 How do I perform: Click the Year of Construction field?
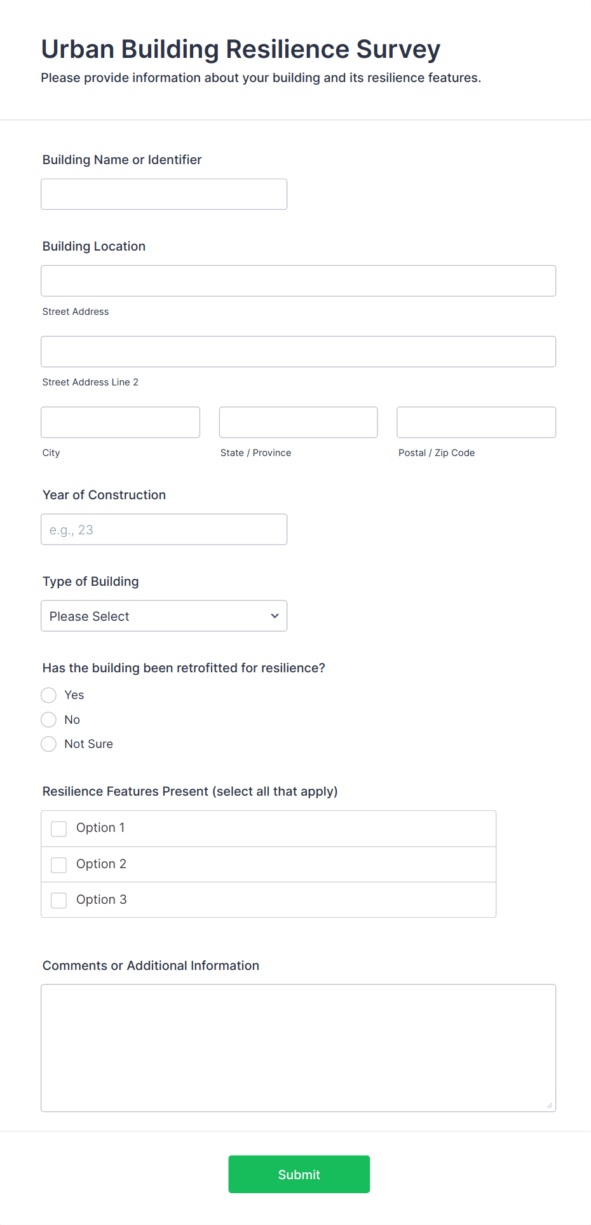point(164,529)
